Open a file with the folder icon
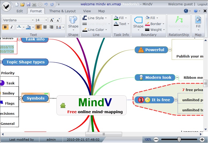208x143 pixels. [x=22, y=4]
